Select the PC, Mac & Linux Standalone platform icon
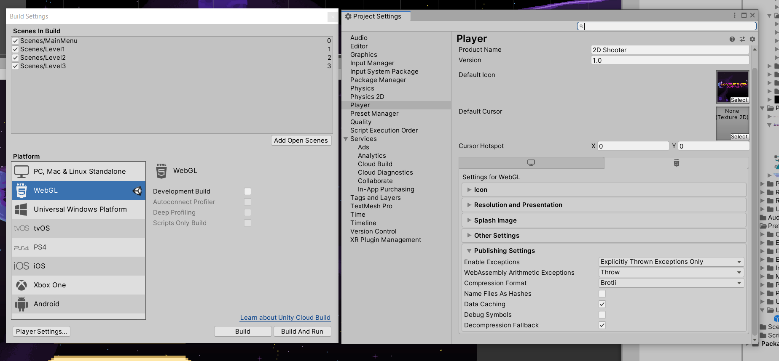 [x=21, y=171]
